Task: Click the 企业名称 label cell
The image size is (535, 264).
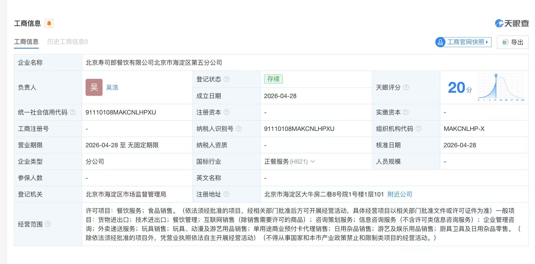Action: 48,62
